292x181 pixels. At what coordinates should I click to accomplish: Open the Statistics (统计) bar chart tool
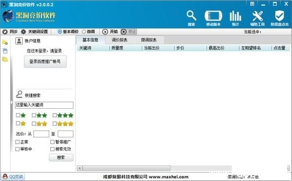point(235,18)
